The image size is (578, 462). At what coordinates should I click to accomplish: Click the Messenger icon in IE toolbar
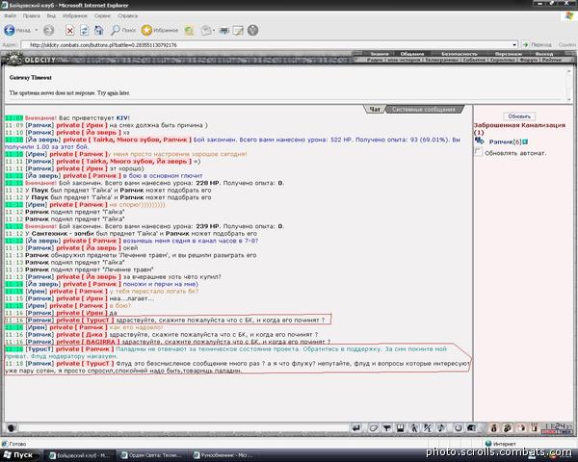point(252,30)
